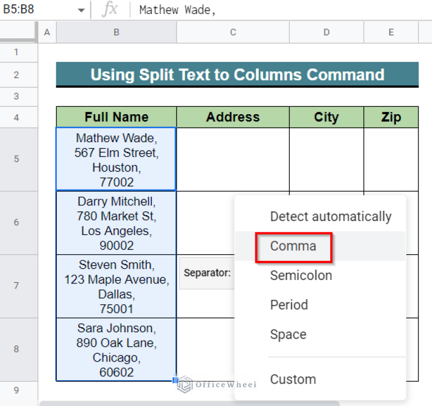Click row 5 header
Screen dimensions: 432x406
click(16, 159)
